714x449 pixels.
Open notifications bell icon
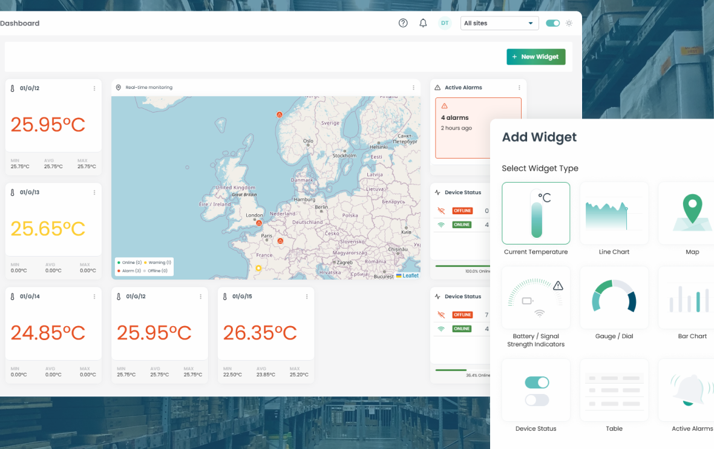click(423, 23)
